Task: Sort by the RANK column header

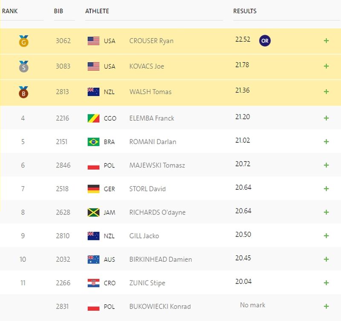Action: (10, 11)
